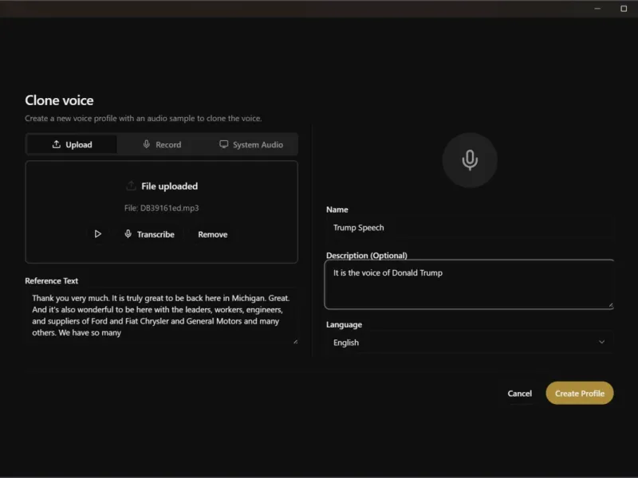The width and height of the screenshot is (638, 478).
Task: Click the large microphone avatar icon
Action: tap(470, 160)
